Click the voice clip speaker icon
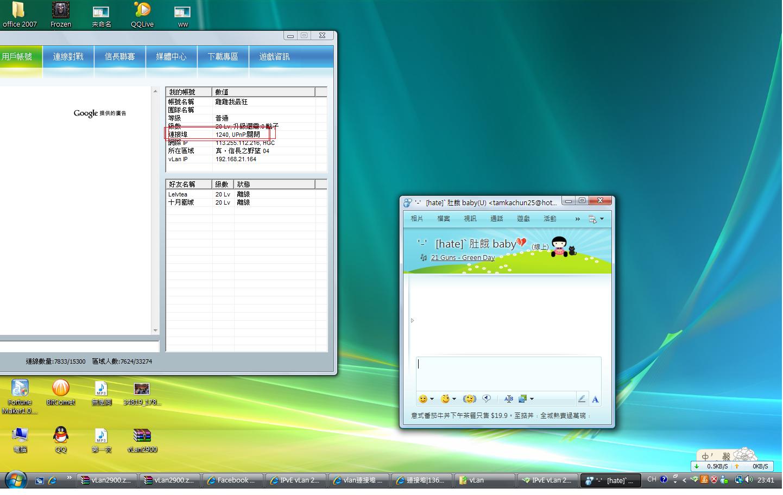The width and height of the screenshot is (783, 495). tap(487, 399)
